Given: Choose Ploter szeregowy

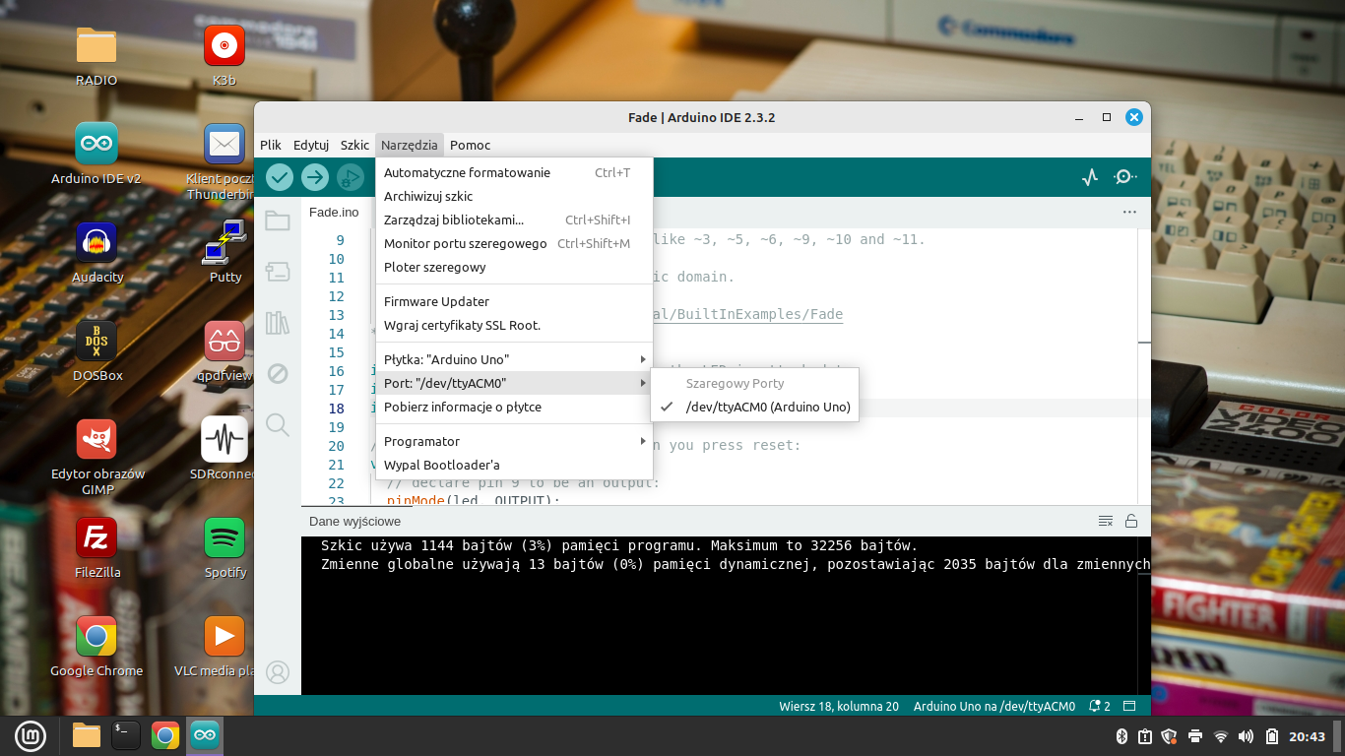Looking at the screenshot, I should tap(514, 267).
